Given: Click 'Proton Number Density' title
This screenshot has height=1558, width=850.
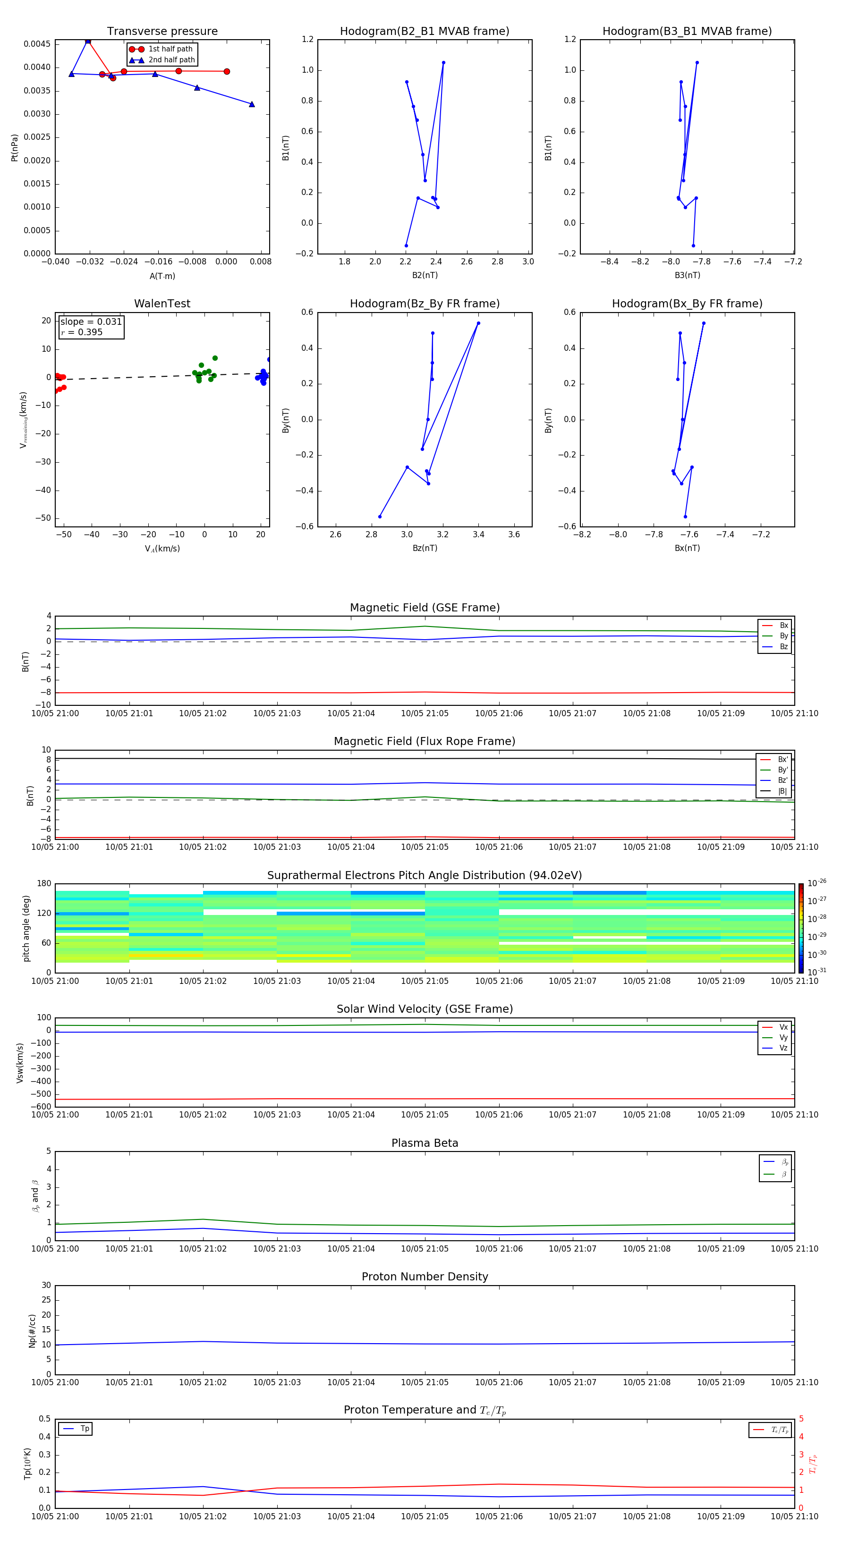Looking at the screenshot, I should coord(425,1277).
